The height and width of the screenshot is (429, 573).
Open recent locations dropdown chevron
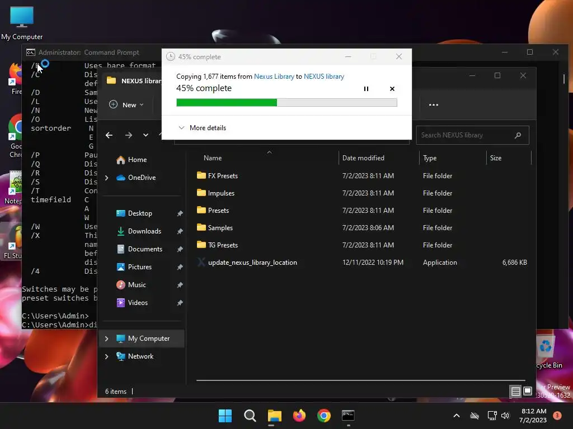pyautogui.click(x=146, y=135)
